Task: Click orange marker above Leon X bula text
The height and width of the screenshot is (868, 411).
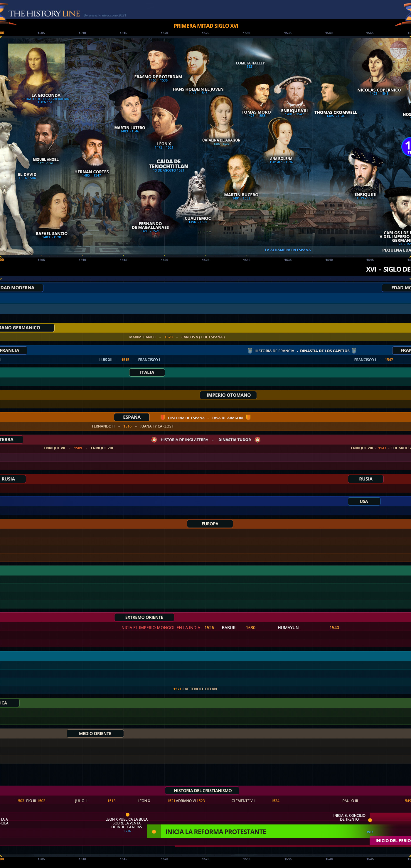Action: (x=127, y=815)
